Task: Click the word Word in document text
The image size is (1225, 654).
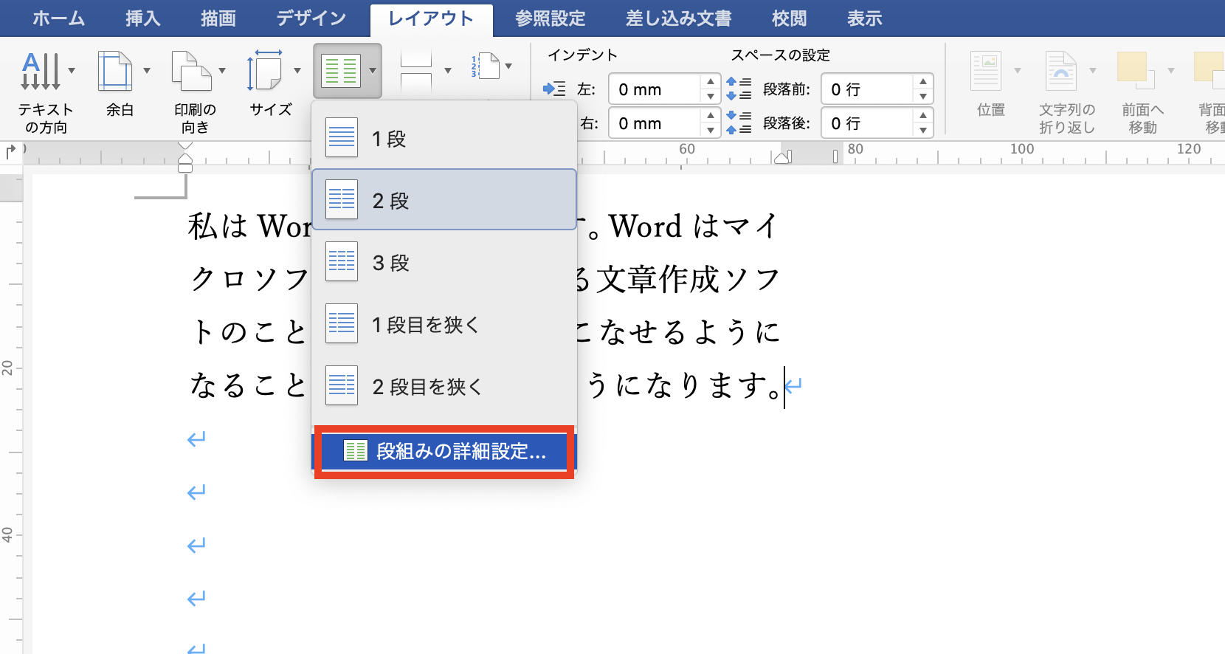Action: [x=646, y=226]
